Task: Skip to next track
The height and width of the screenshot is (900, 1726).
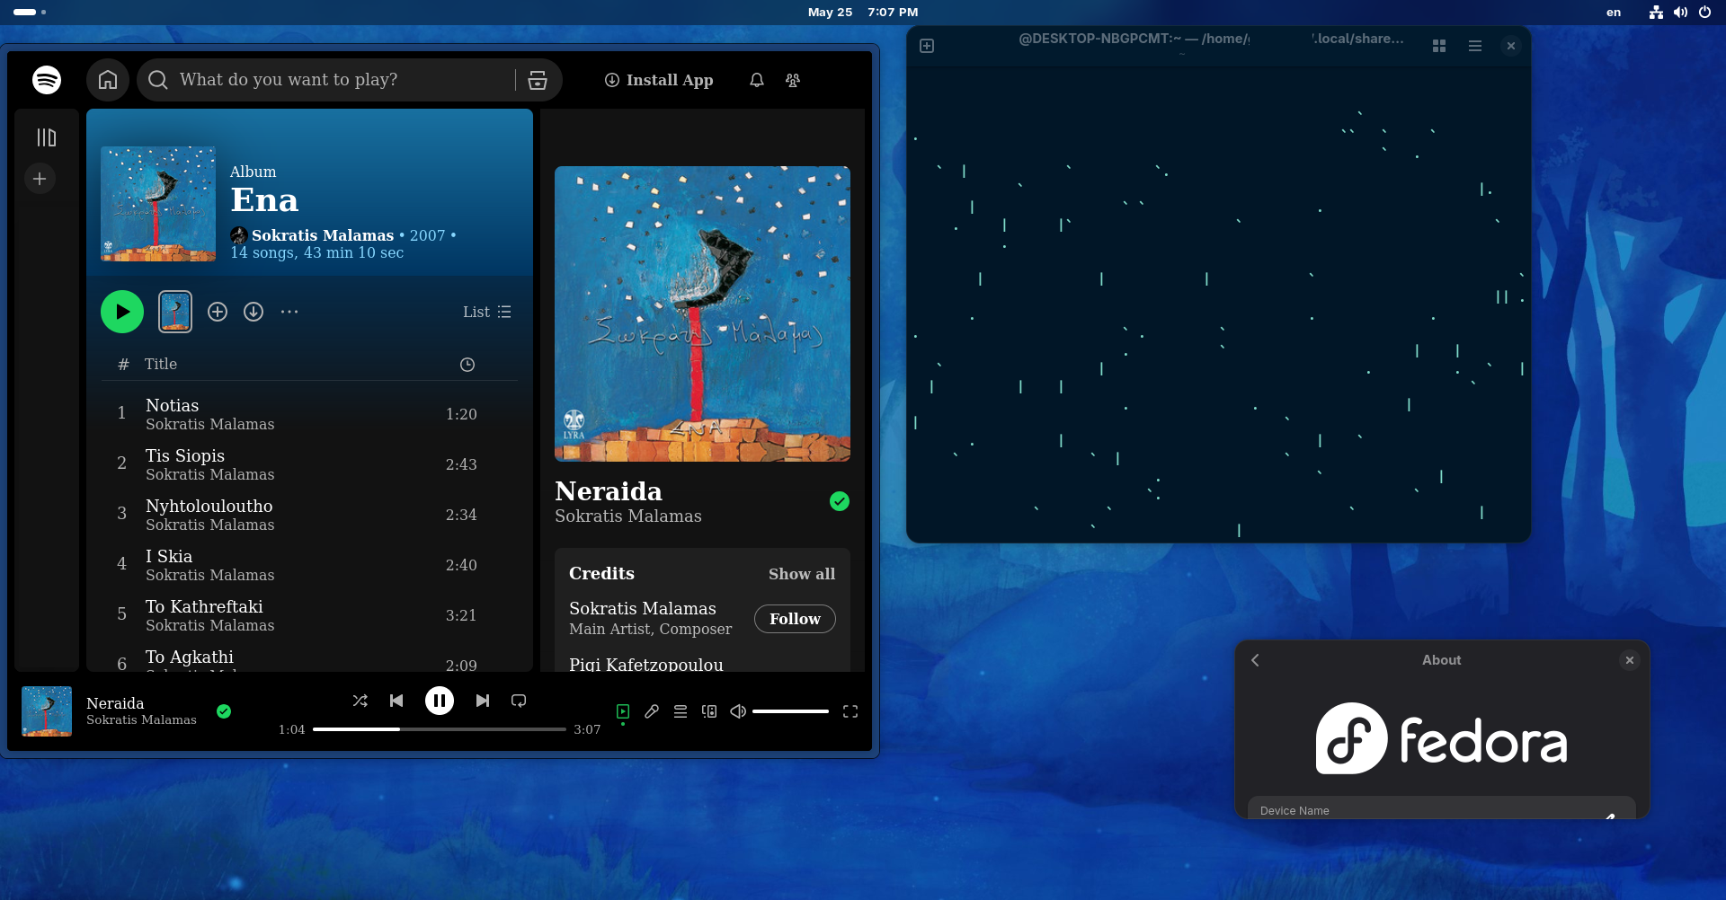Action: tap(483, 701)
